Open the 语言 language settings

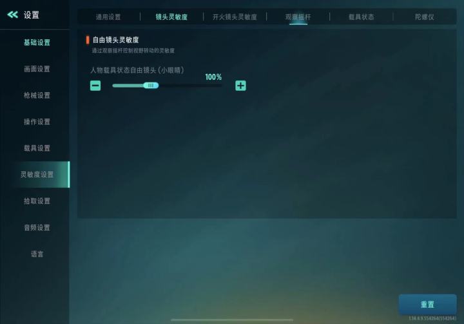[37, 254]
